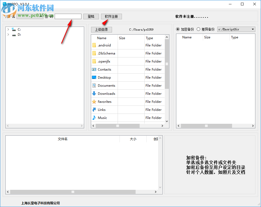Screen dimensions: 261x207
Task: Expand the C: drive tree node
Action: click(x=8, y=29)
